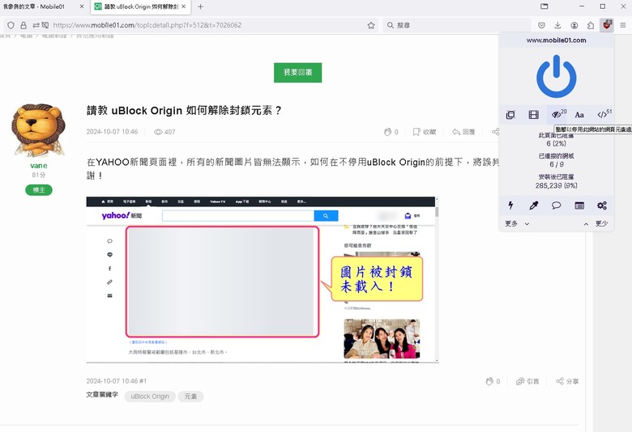
Task: Click the uBlock Origin toolbar extension icon
Action: pos(607,25)
